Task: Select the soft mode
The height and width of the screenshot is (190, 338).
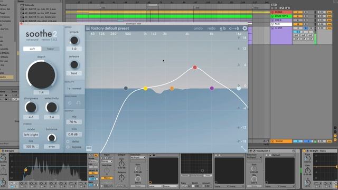Action: pos(32,49)
